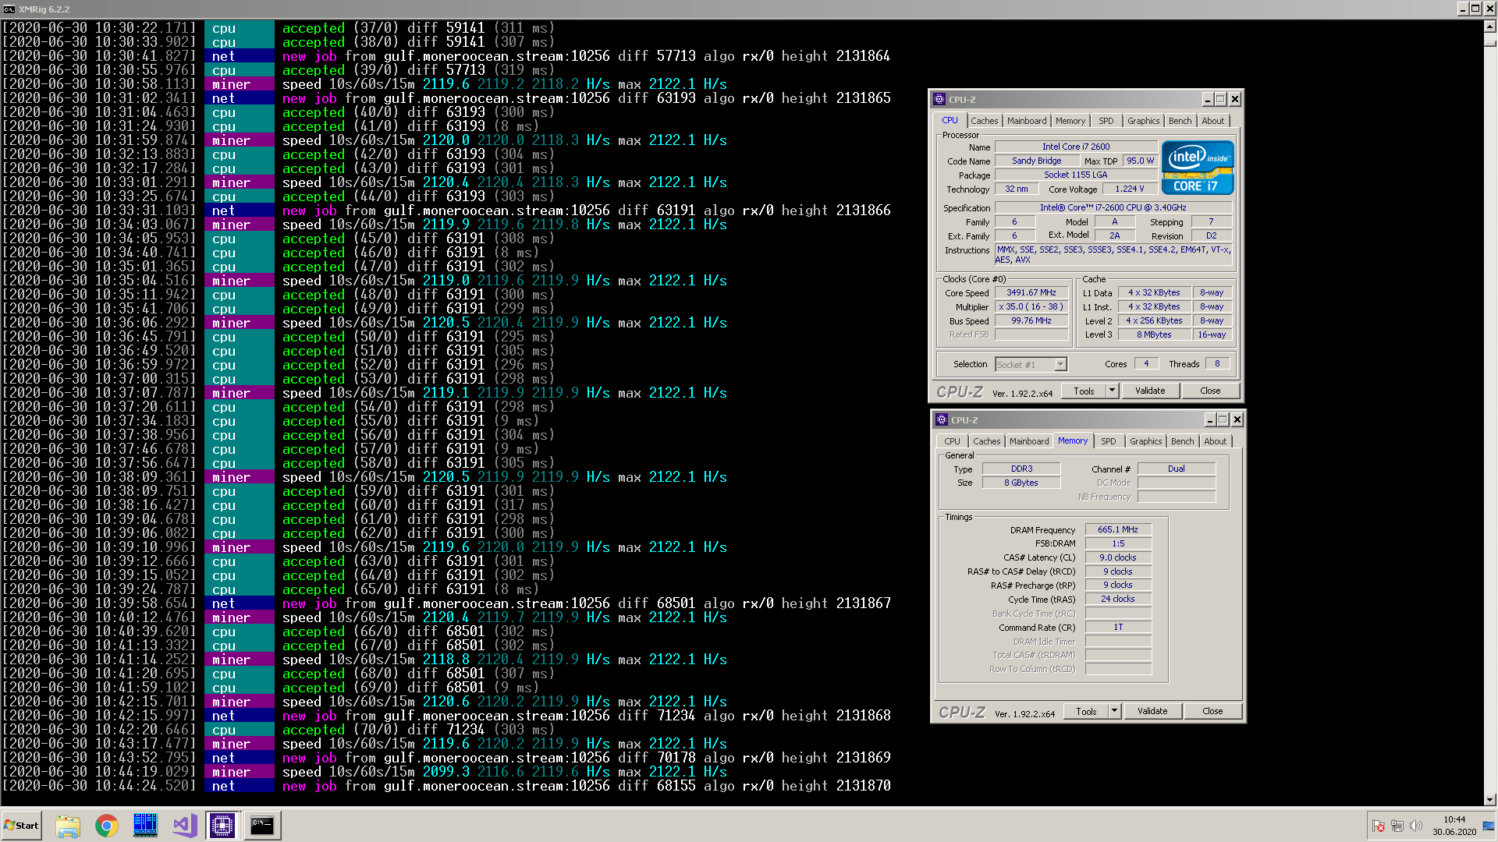The height and width of the screenshot is (842, 1498).
Task: Click the Chrome icon in taskbar
Action: pyautogui.click(x=107, y=825)
